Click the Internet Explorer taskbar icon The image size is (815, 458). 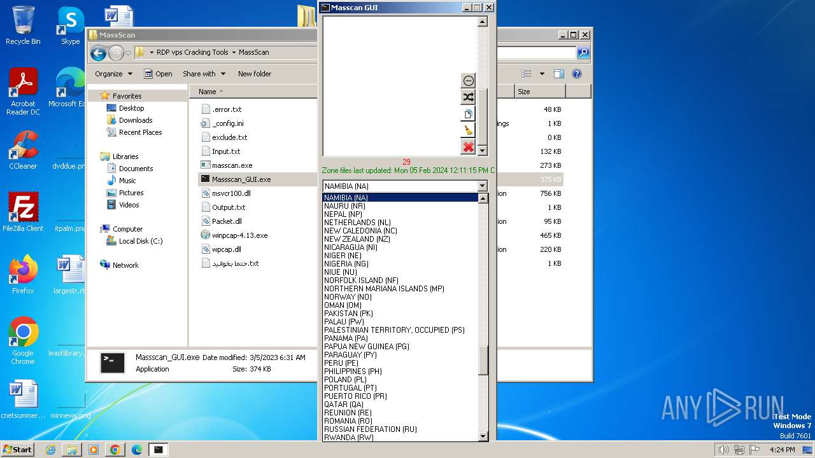pos(50,450)
